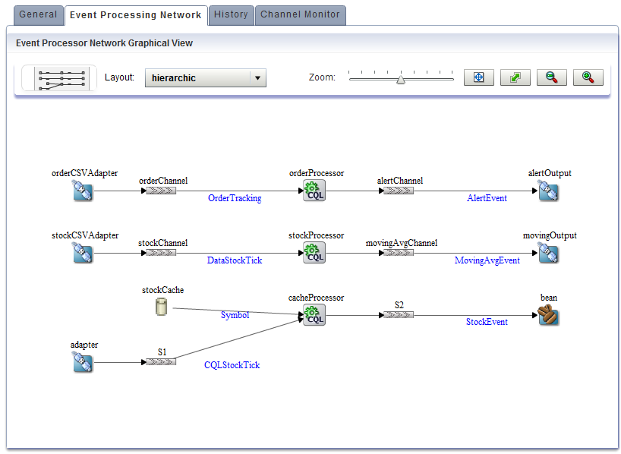Click the Zoom slider thumb

pyautogui.click(x=401, y=80)
